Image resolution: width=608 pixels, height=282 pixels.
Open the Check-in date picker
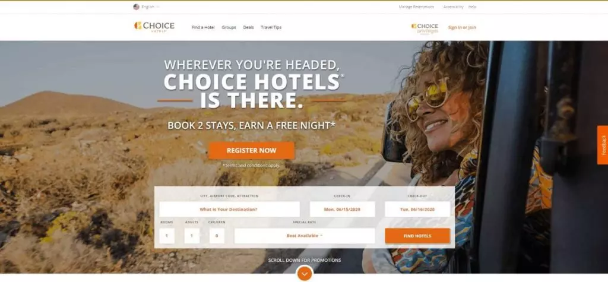click(x=342, y=210)
